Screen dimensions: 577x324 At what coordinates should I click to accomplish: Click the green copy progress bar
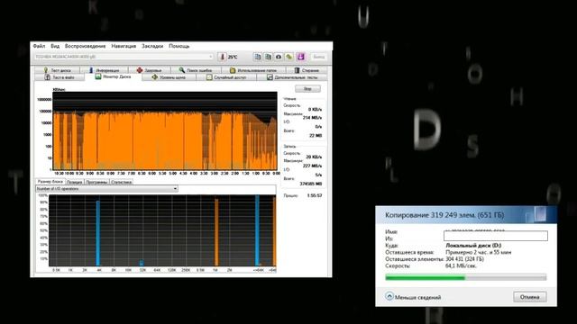pyautogui.click(x=465, y=278)
